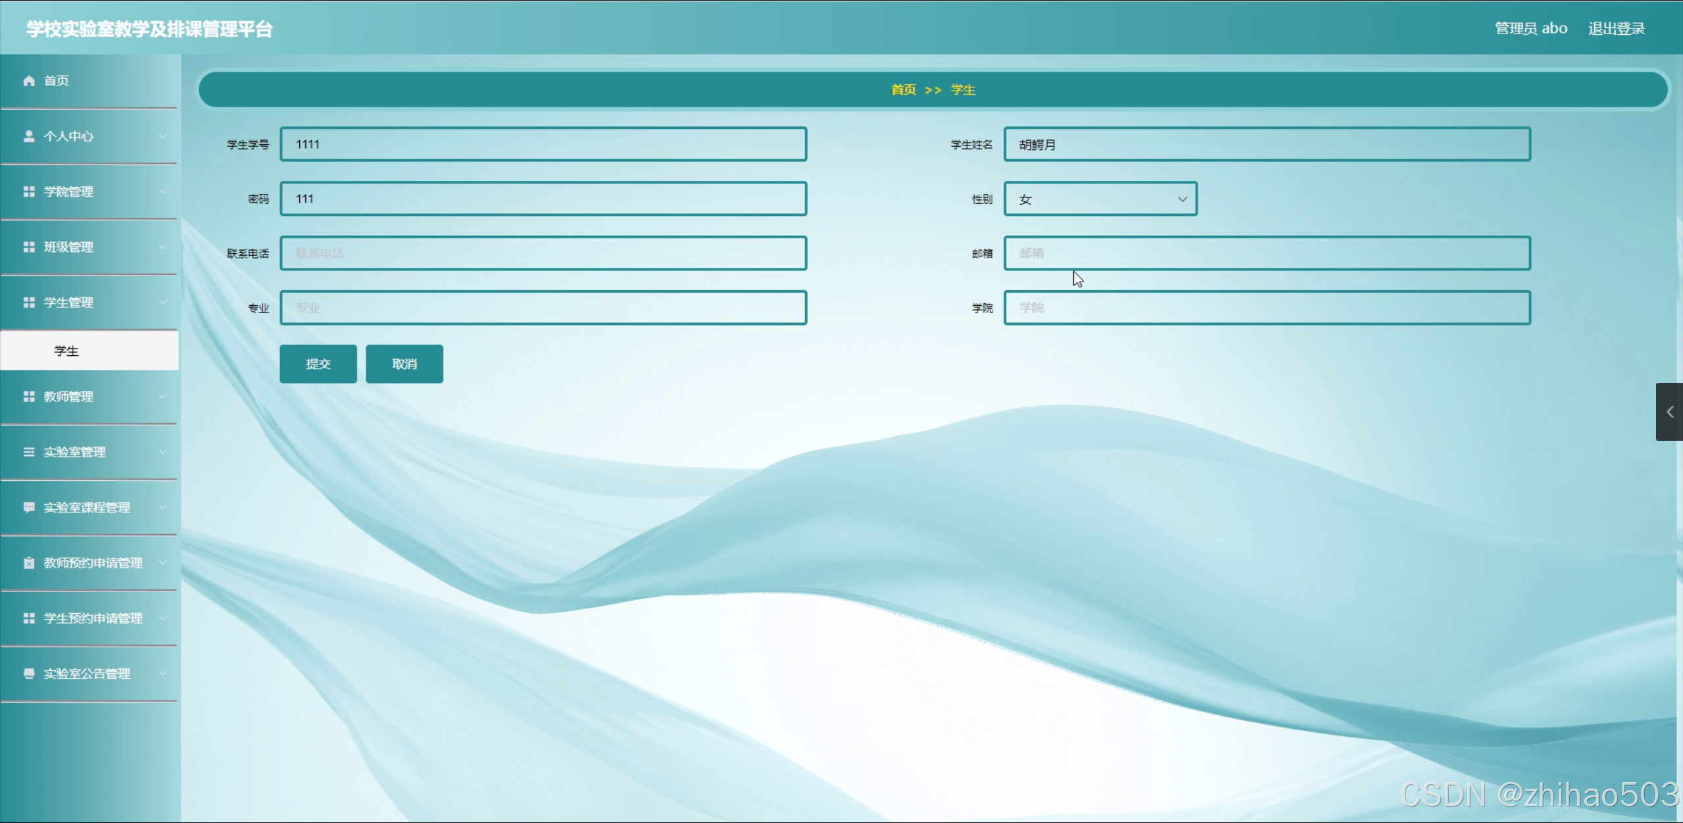
Task: Collapse the 学生管理 sidebar section
Action: (162, 302)
